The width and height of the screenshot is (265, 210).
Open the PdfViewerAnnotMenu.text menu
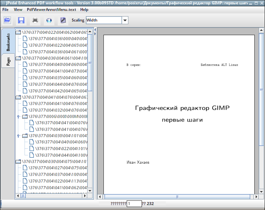[x=51, y=10]
